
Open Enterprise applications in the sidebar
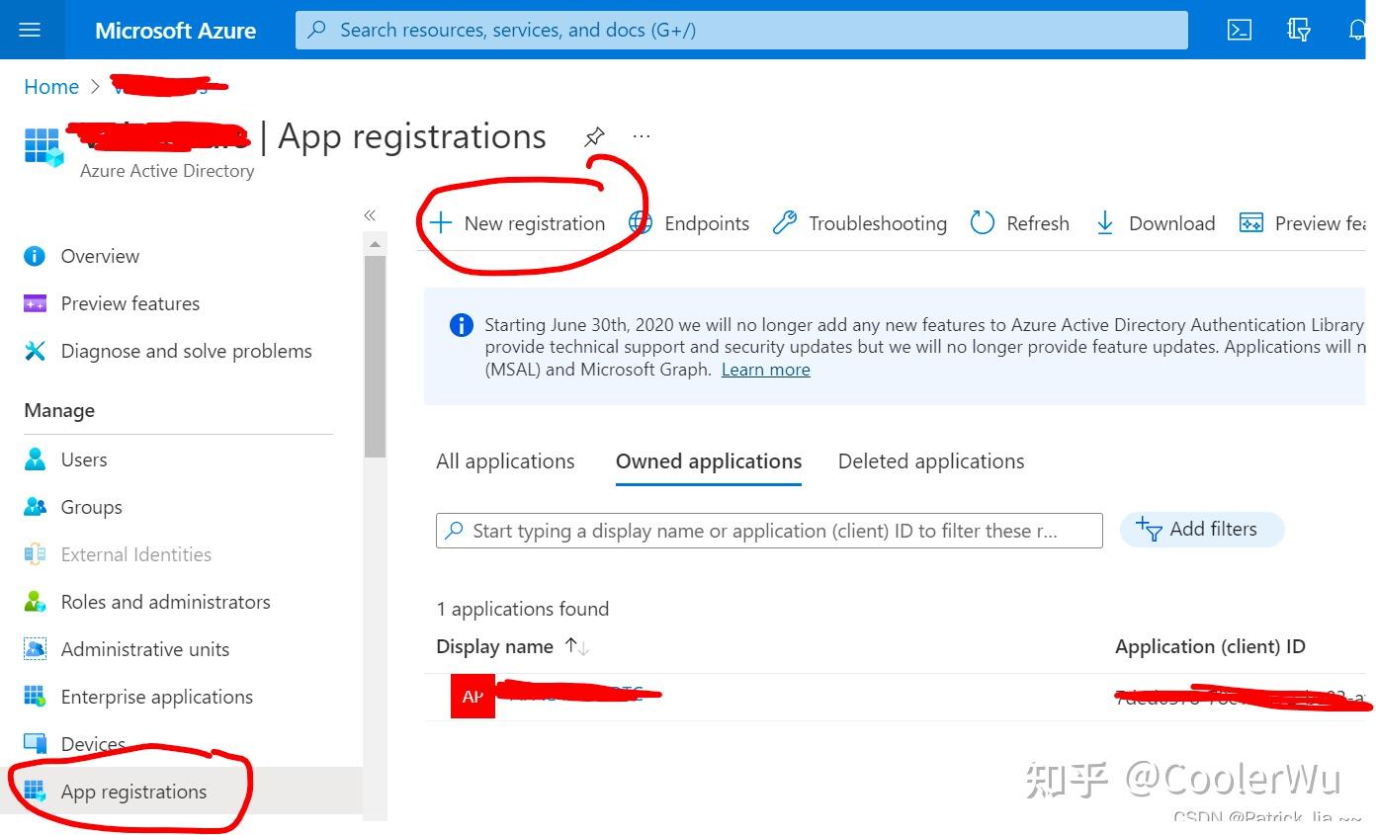pos(156,697)
